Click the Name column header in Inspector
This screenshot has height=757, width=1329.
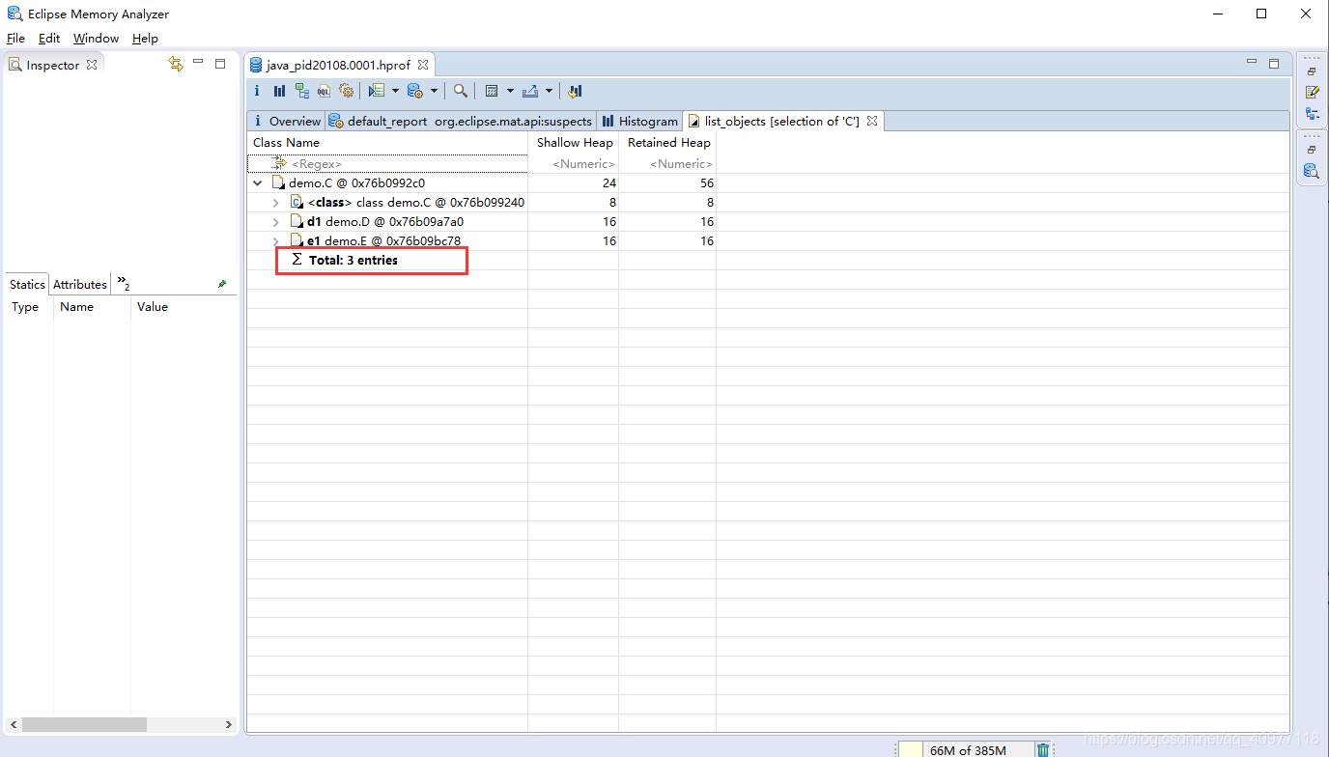tap(92, 306)
